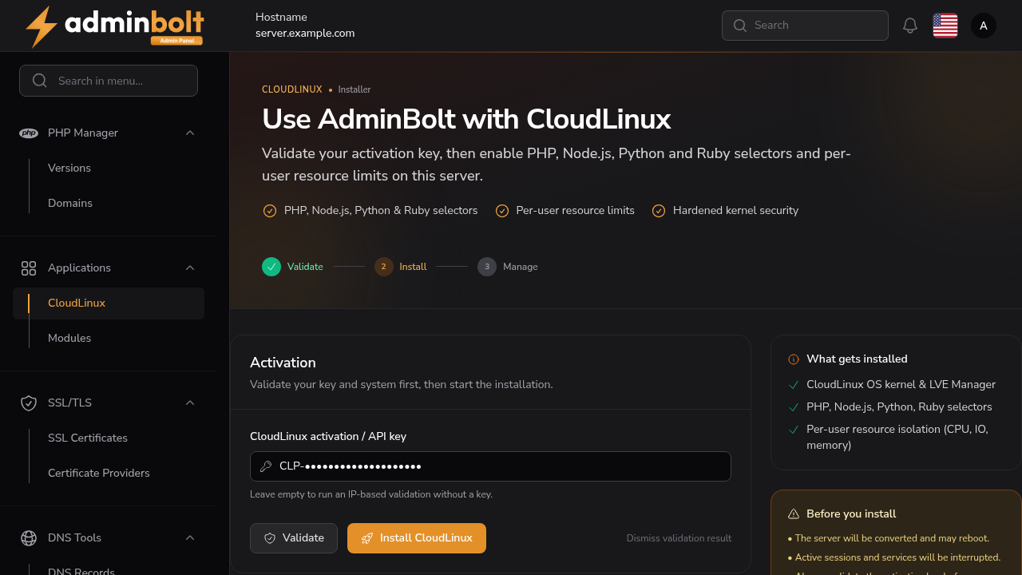Viewport: 1022px width, 575px height.
Task: Click the SSL/TLS shield icon
Action: coord(29,402)
